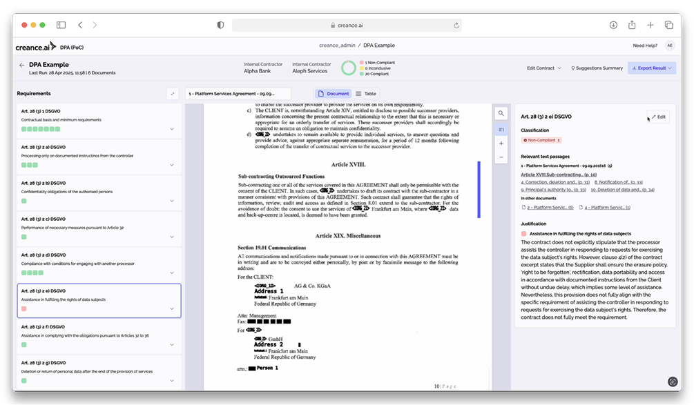The image size is (694, 405).
Task: Show the tab overview
Action: 668,26
